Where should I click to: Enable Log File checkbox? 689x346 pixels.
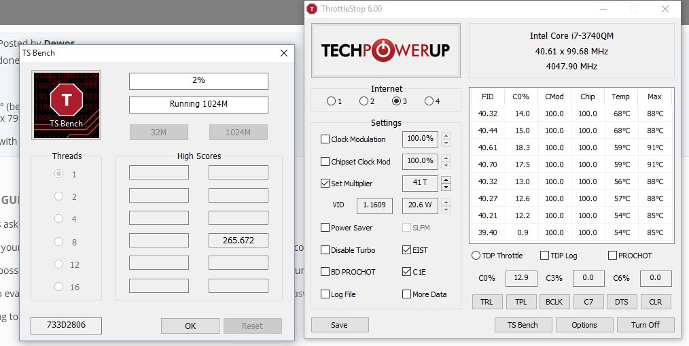(325, 294)
